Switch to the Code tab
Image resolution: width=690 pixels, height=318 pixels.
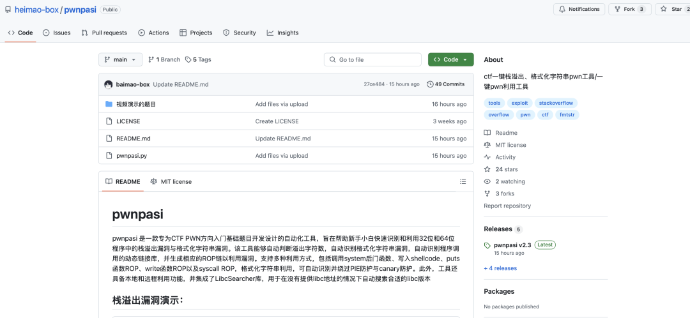(20, 33)
